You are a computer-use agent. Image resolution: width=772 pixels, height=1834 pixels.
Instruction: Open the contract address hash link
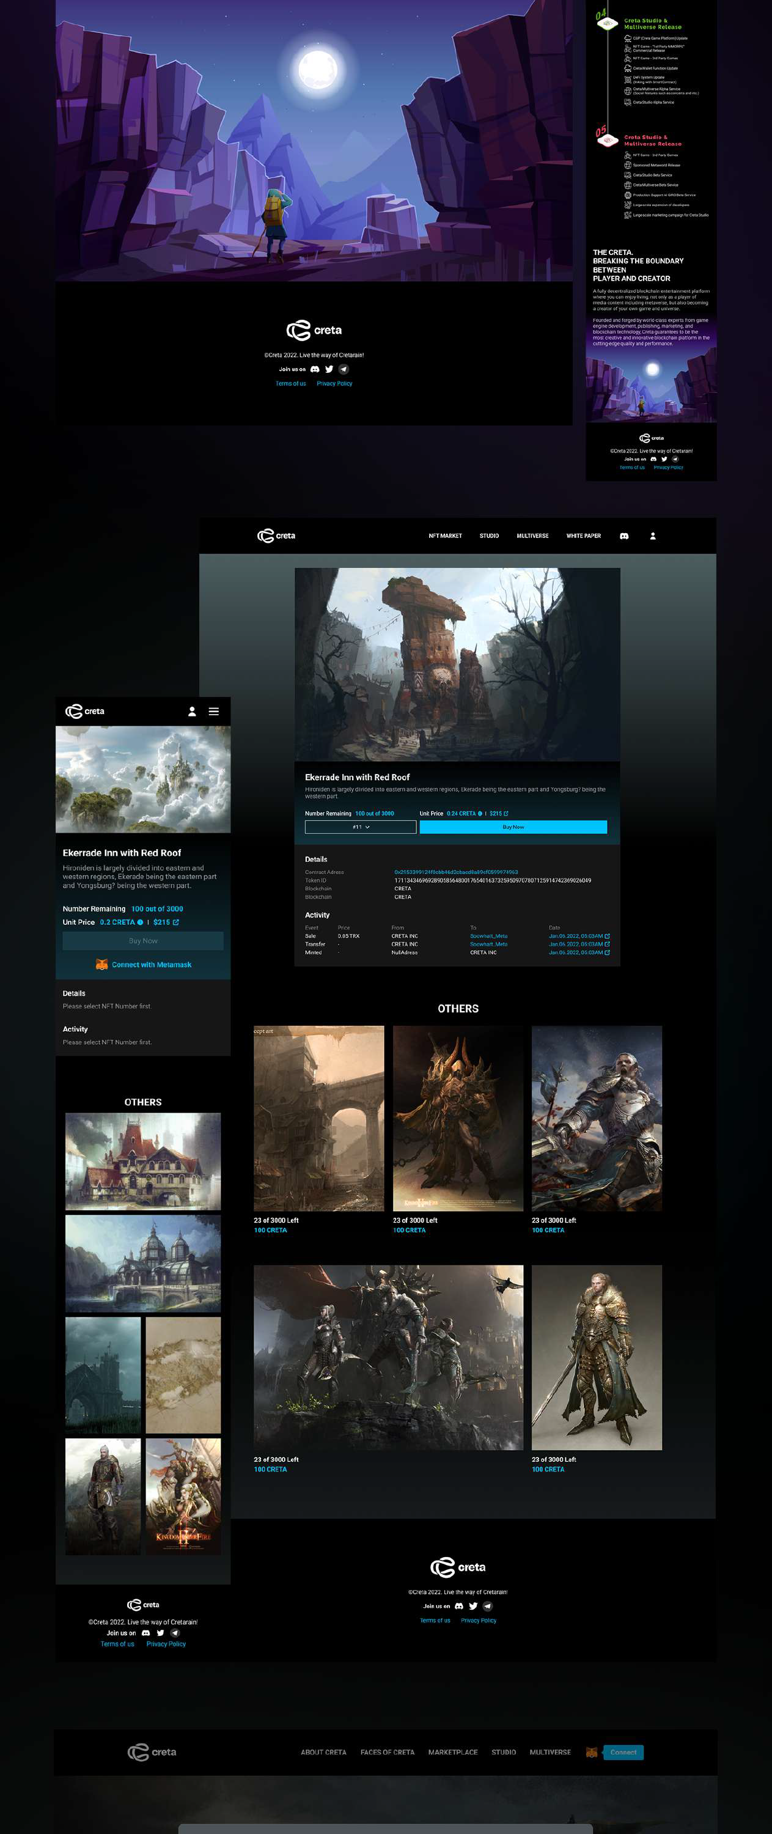click(x=456, y=871)
